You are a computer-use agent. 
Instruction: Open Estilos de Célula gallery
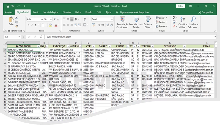[148, 22]
